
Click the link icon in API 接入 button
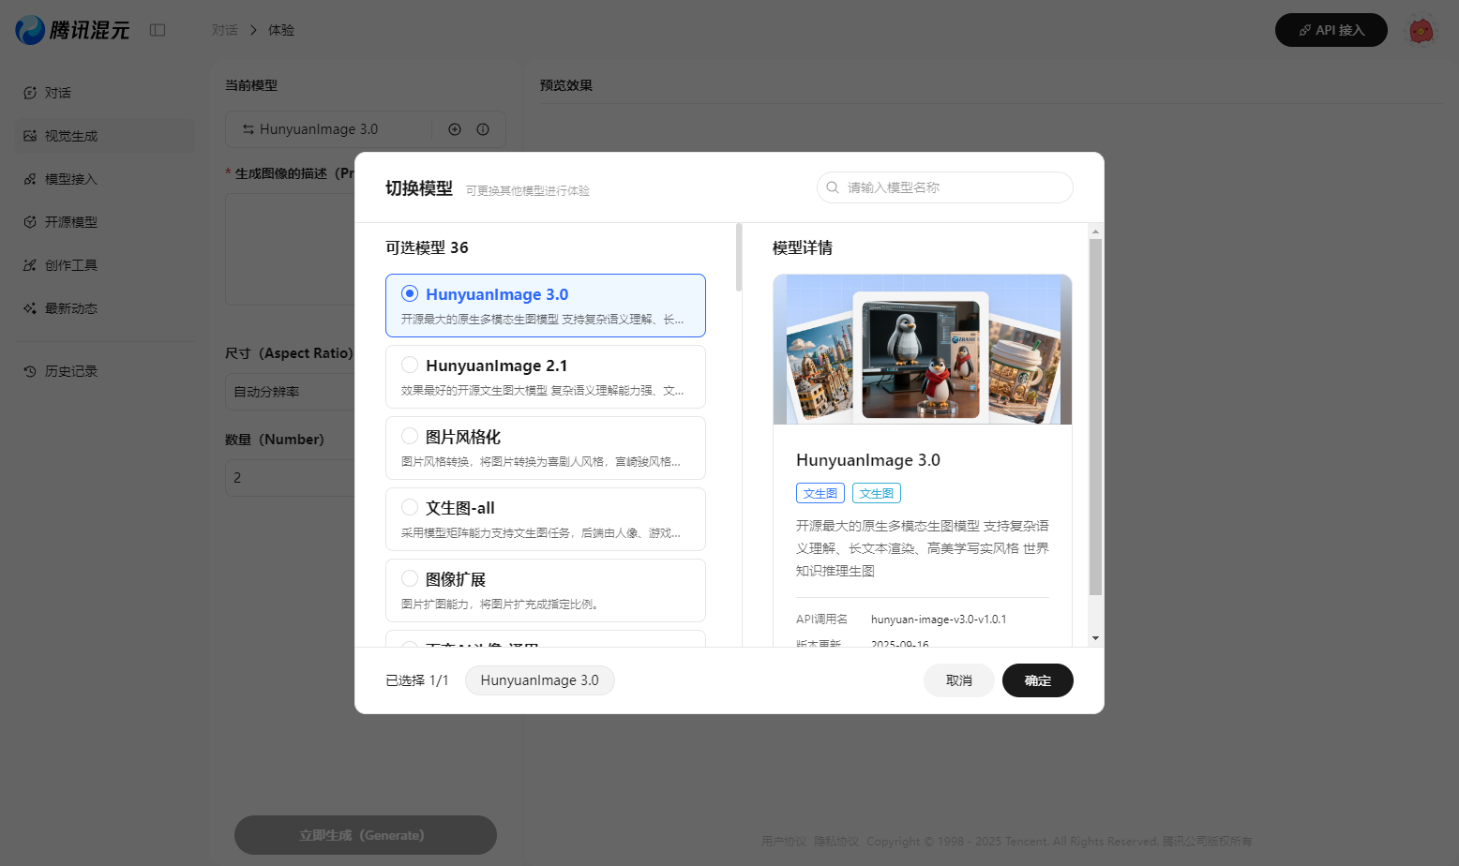tap(1304, 30)
